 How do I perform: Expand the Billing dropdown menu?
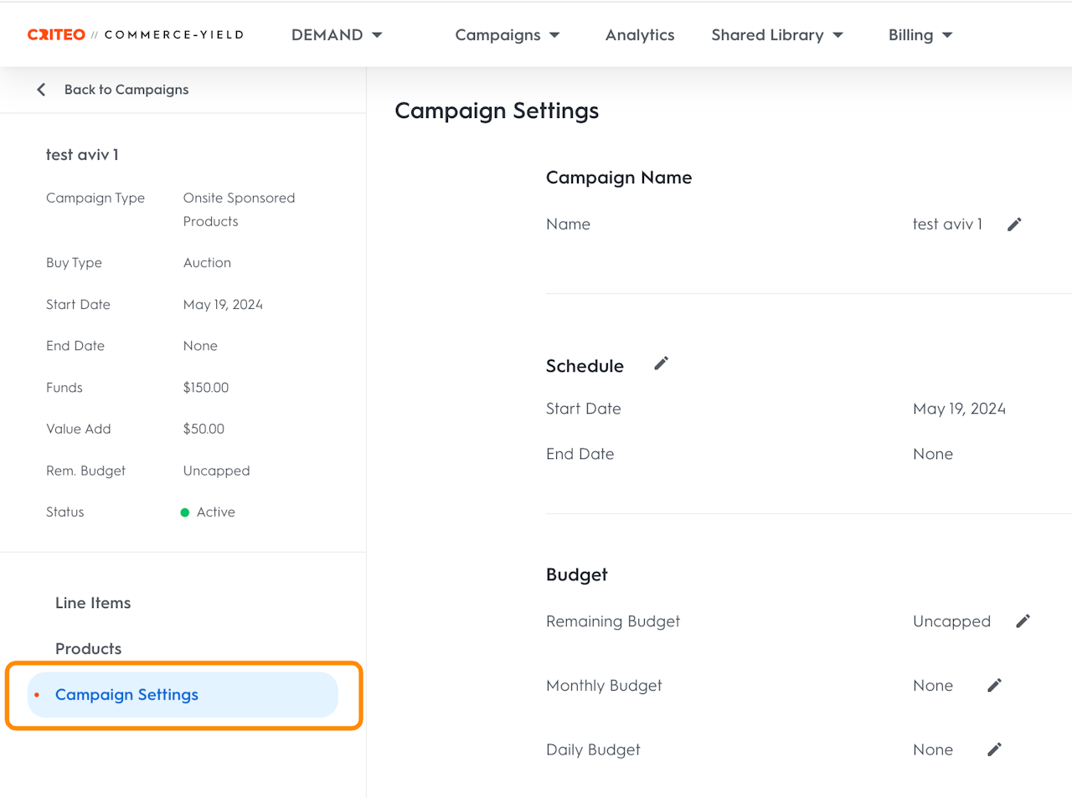(x=920, y=35)
